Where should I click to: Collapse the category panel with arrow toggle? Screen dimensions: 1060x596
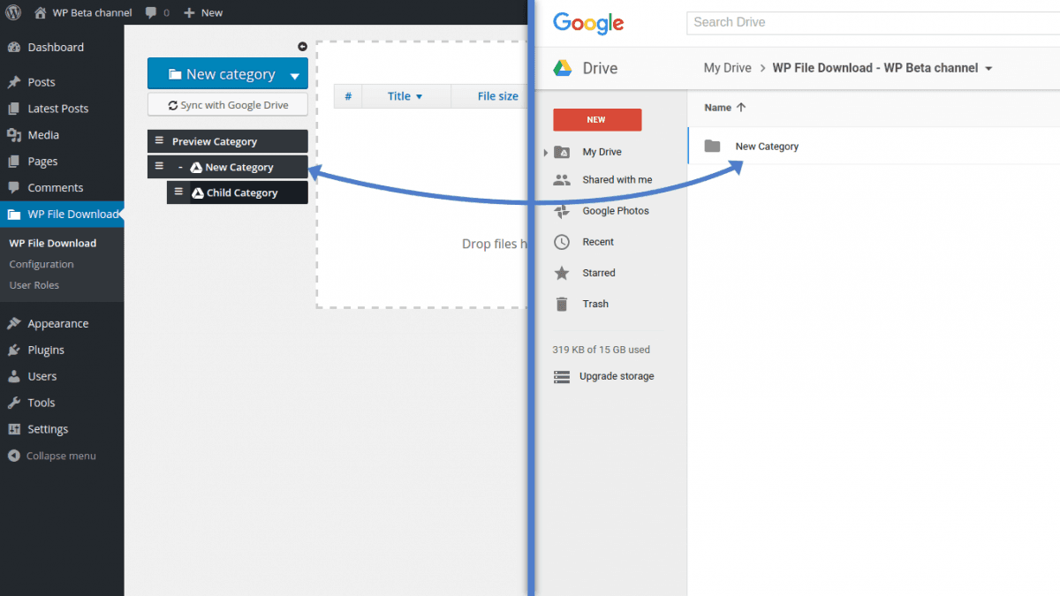coord(302,47)
